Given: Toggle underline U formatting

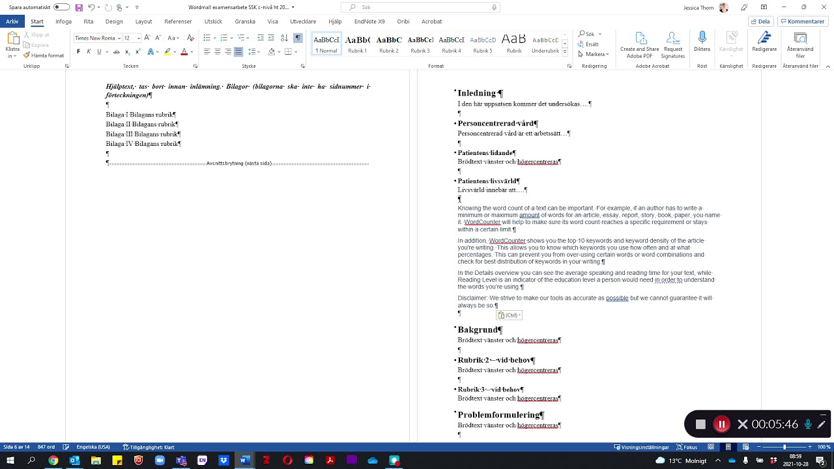Looking at the screenshot, I should (x=99, y=51).
